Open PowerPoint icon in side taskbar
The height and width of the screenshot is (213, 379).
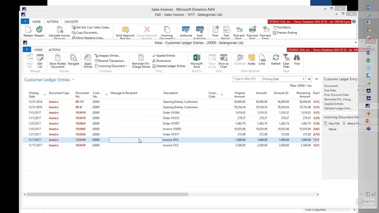coord(367,121)
